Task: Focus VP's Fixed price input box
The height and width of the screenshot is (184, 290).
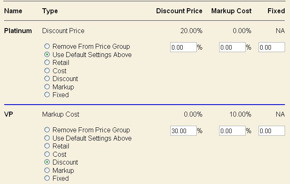Action: click(x=271, y=131)
